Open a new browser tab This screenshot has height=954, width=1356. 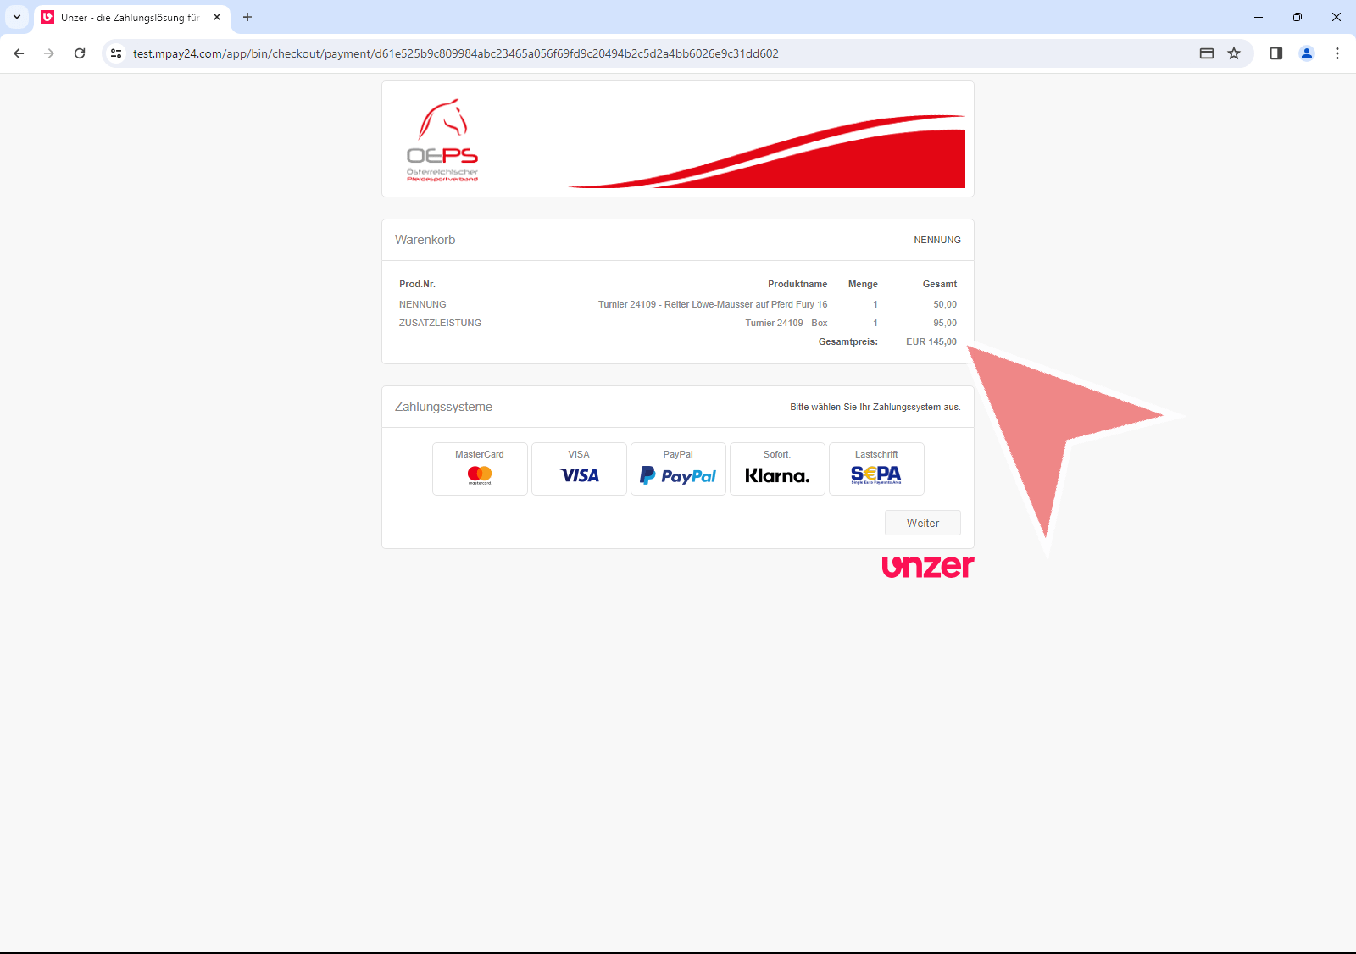pyautogui.click(x=247, y=17)
